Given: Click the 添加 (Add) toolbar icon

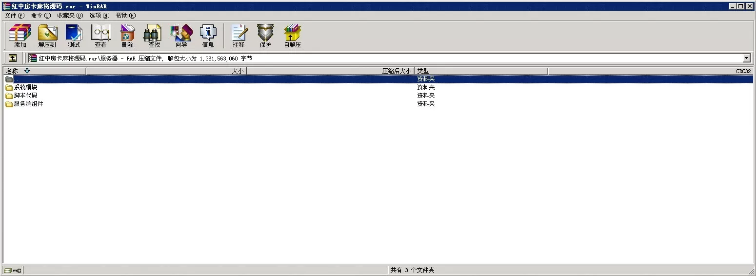Looking at the screenshot, I should [x=20, y=36].
